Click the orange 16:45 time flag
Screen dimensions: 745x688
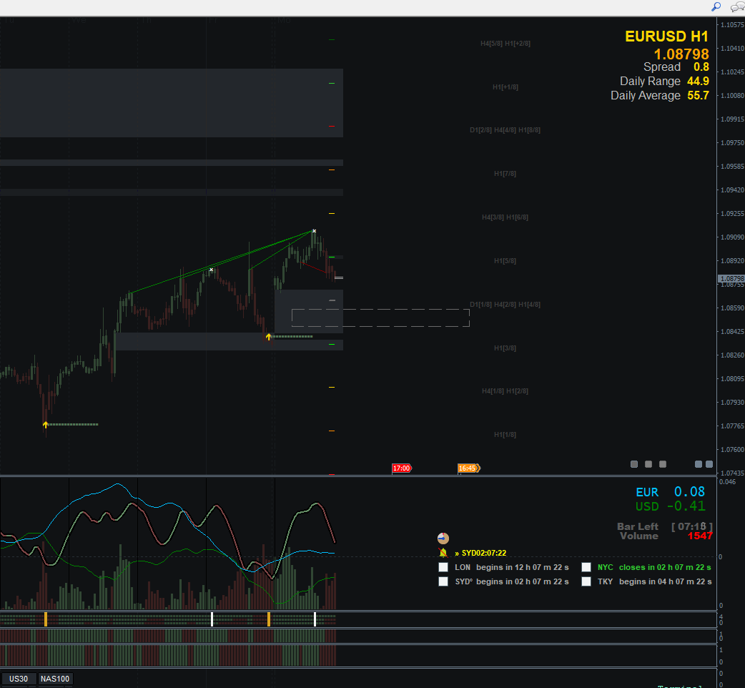[468, 468]
